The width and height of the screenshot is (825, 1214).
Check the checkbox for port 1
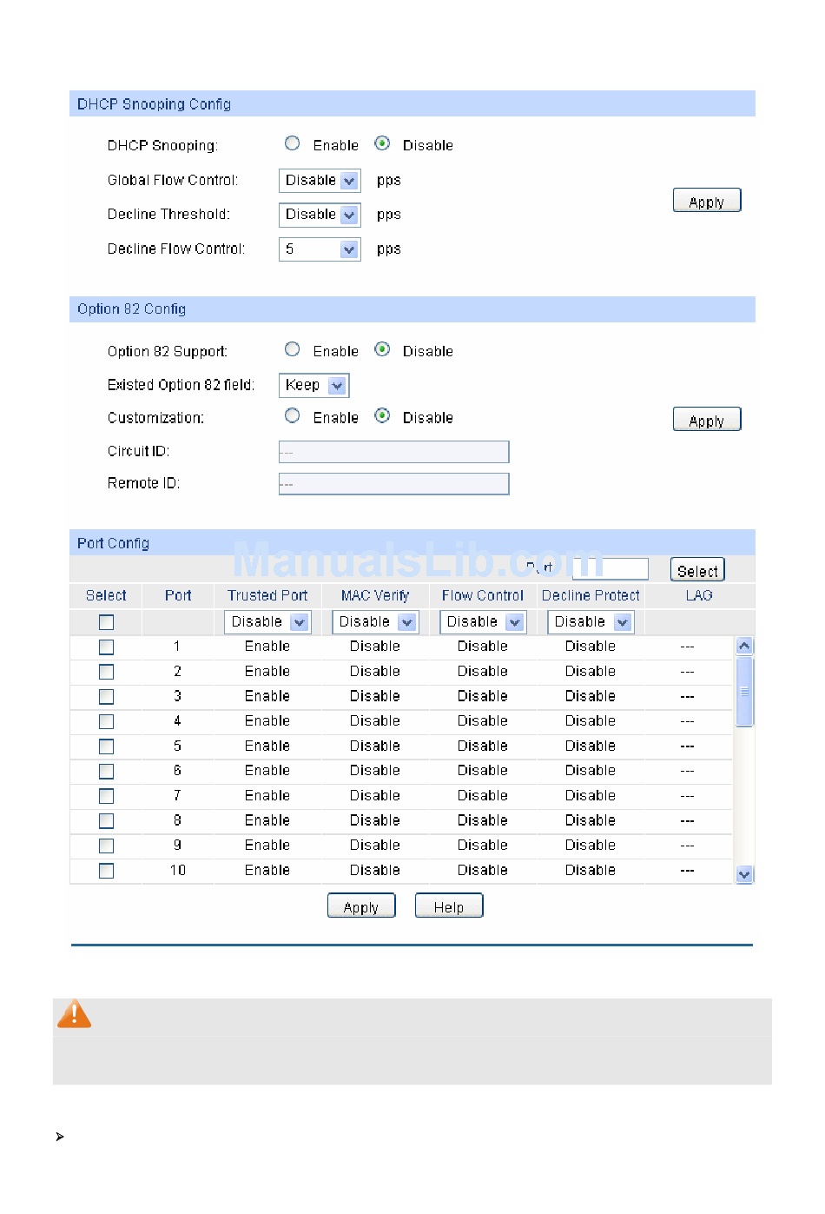pos(106,647)
